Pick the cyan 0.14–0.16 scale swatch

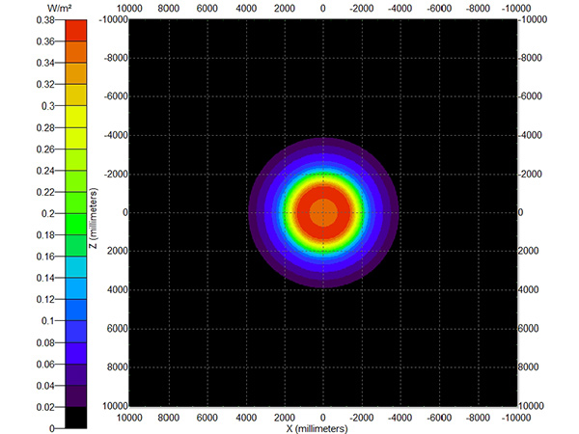point(76,267)
